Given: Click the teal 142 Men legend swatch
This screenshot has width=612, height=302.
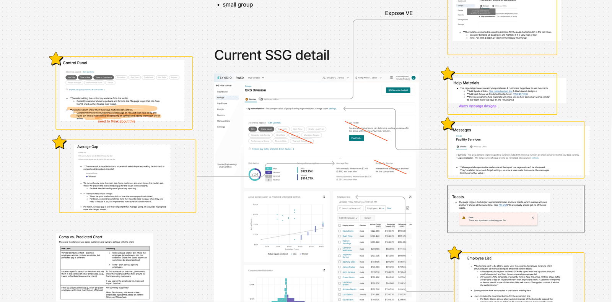Looking at the screenshot, I should (269, 169).
